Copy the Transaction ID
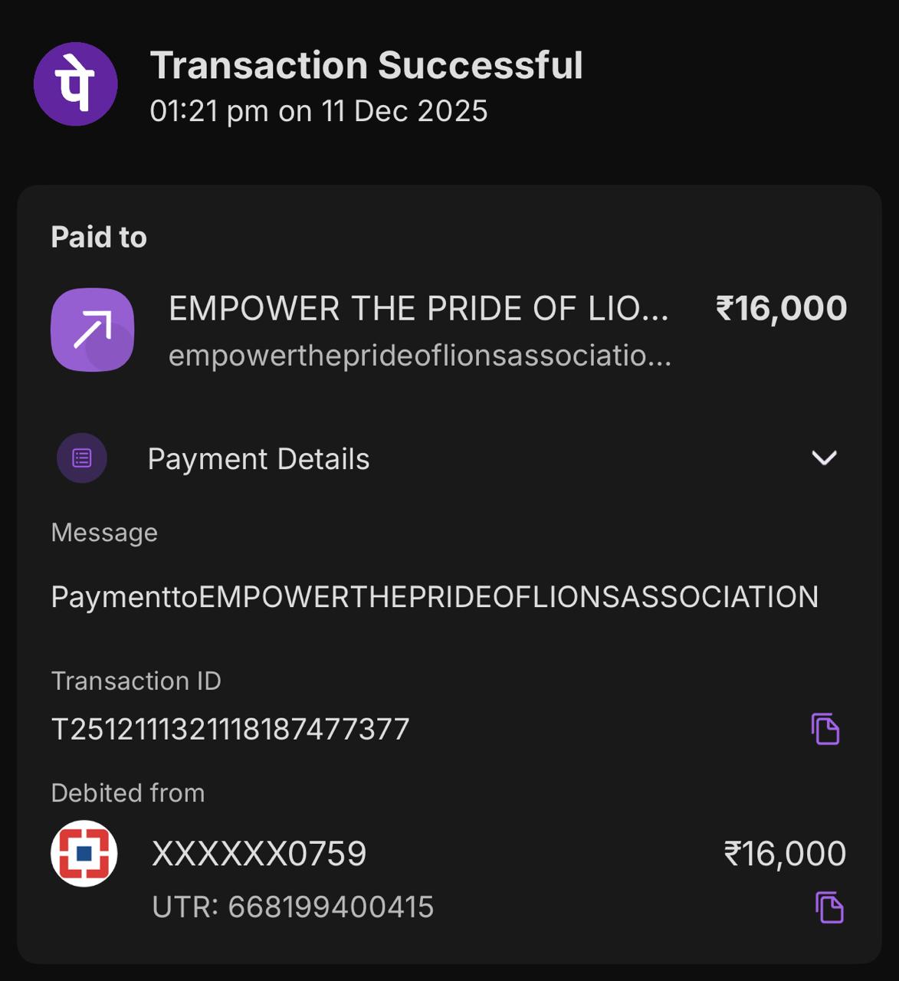Image resolution: width=899 pixels, height=981 pixels. pyautogui.click(x=825, y=729)
